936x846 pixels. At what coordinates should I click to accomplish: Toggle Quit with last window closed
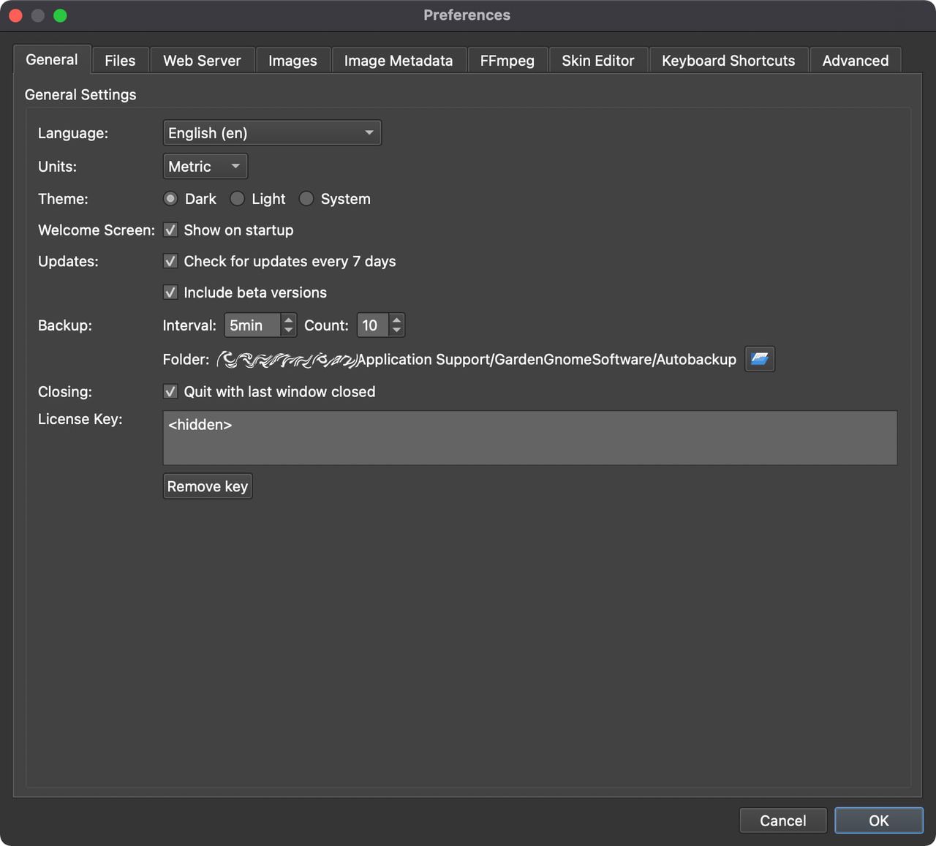tap(170, 392)
